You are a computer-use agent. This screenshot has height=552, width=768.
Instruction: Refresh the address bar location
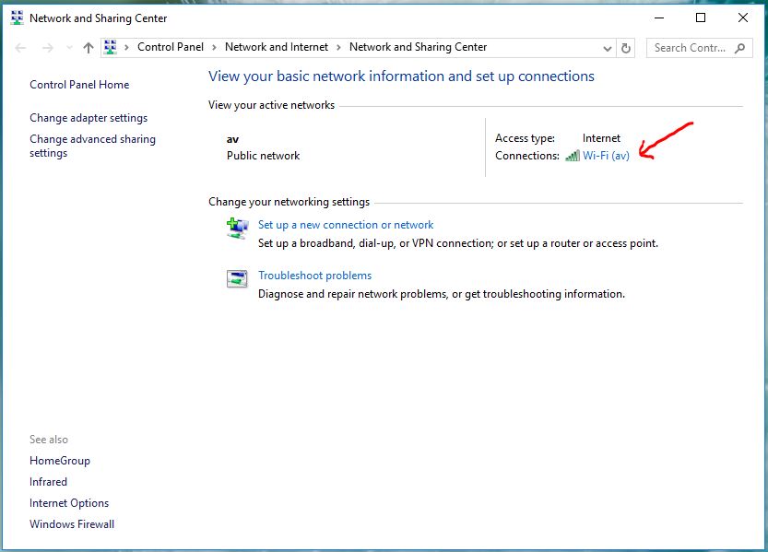tap(627, 48)
